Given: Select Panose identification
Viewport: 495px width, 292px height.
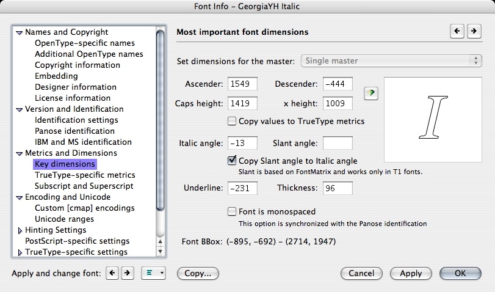Looking at the screenshot, I should pyautogui.click(x=74, y=131).
